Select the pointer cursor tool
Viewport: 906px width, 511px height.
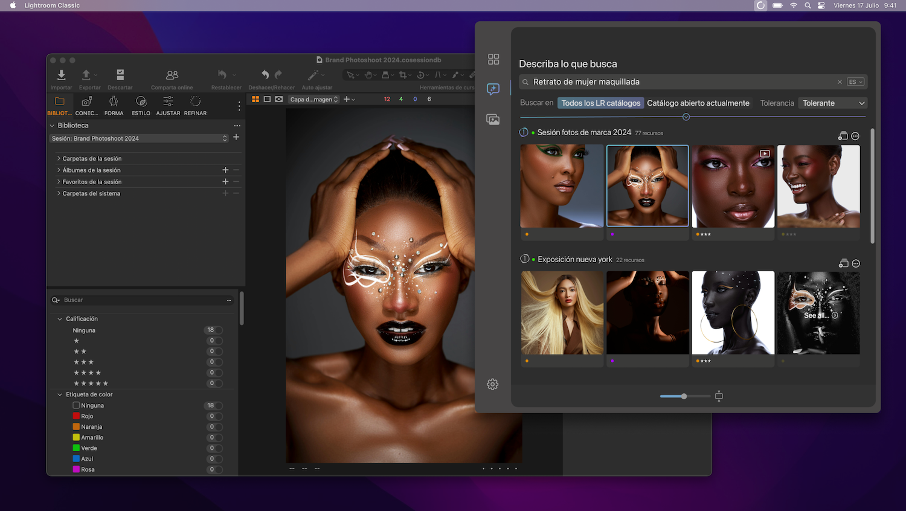350,75
